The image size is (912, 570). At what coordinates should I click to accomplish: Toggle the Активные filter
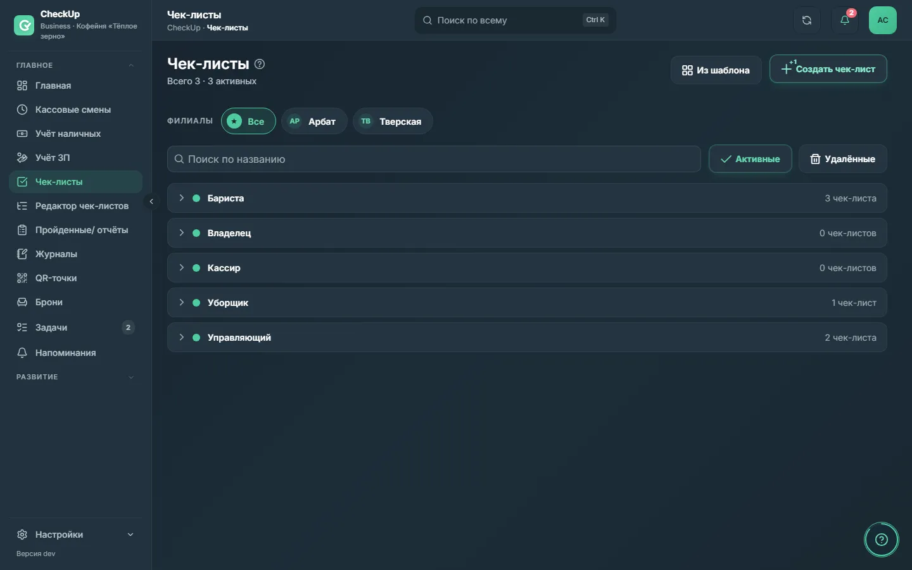point(750,159)
